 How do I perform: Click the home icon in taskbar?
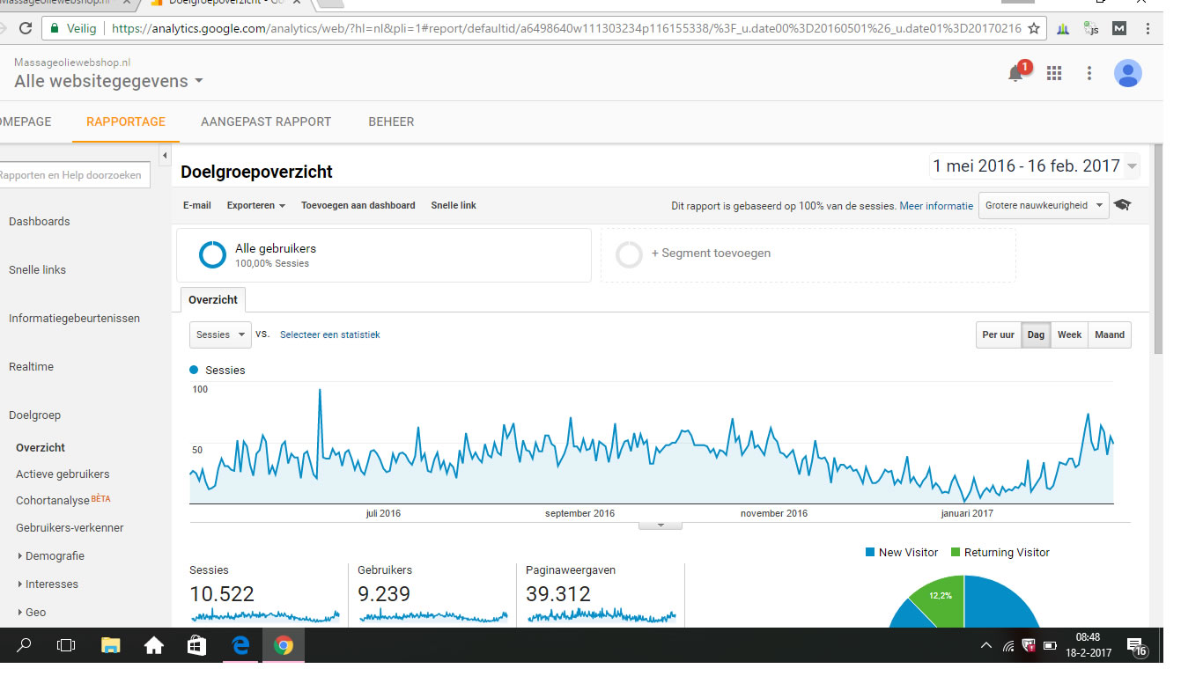[x=153, y=646]
